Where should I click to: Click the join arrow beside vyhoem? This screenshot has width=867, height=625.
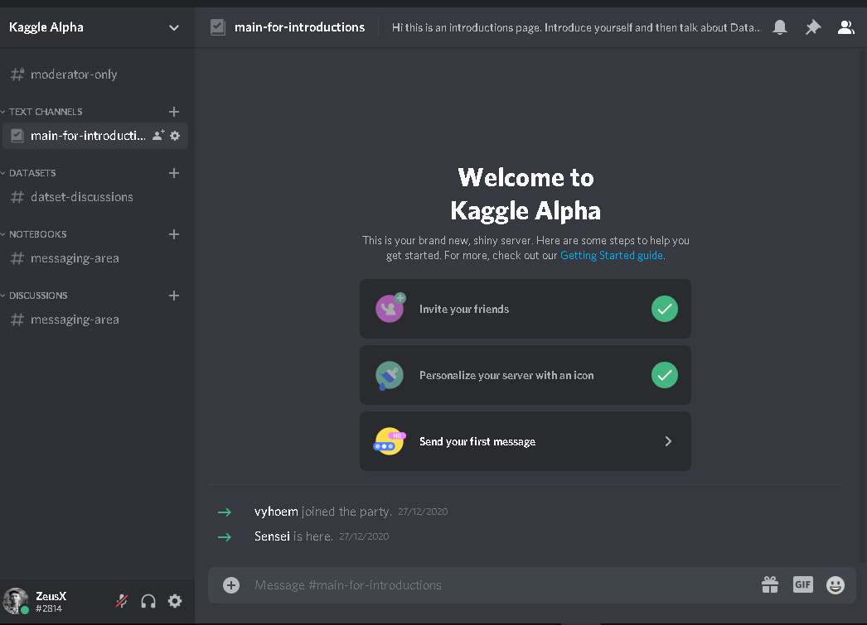pos(225,512)
